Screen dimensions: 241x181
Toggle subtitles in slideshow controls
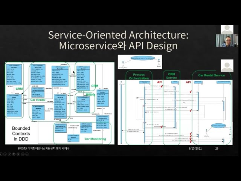point(23,154)
